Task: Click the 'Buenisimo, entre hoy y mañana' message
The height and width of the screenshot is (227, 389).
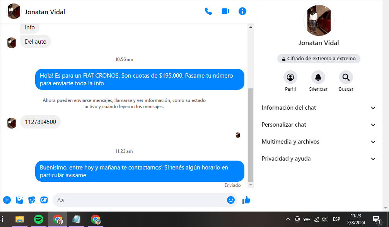Action: (x=140, y=171)
